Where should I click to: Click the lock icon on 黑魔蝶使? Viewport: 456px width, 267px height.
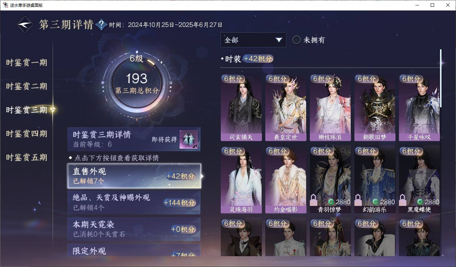(x=403, y=200)
